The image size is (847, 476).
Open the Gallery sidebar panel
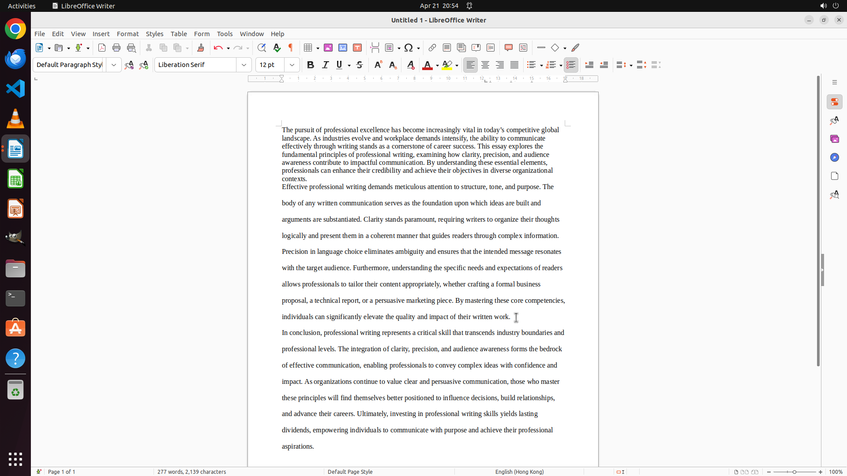pos(834,139)
